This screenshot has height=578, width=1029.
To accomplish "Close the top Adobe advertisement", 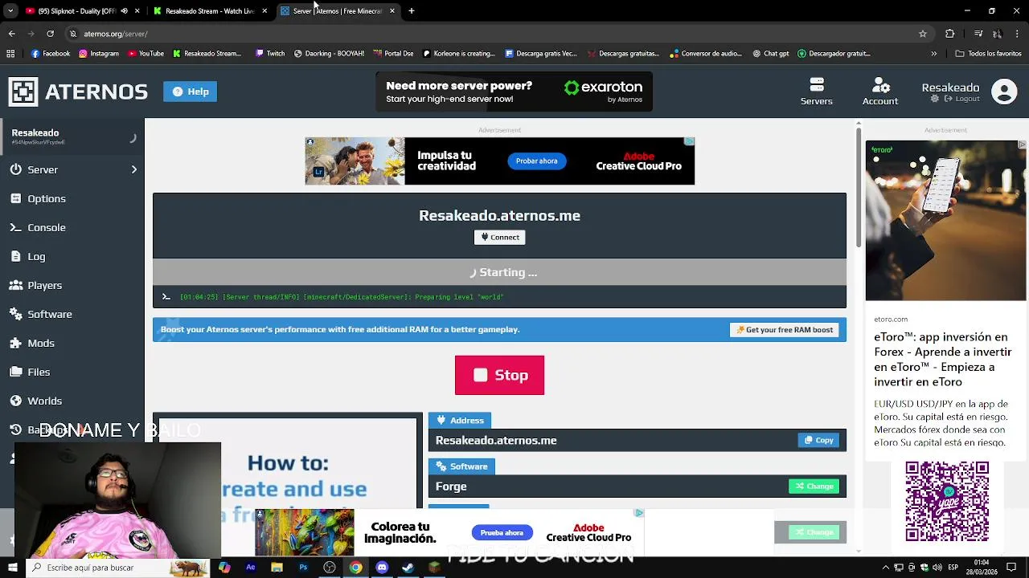I will pyautogui.click(x=690, y=141).
